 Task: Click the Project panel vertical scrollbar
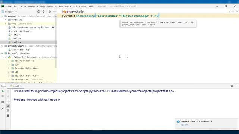coord(56,41)
